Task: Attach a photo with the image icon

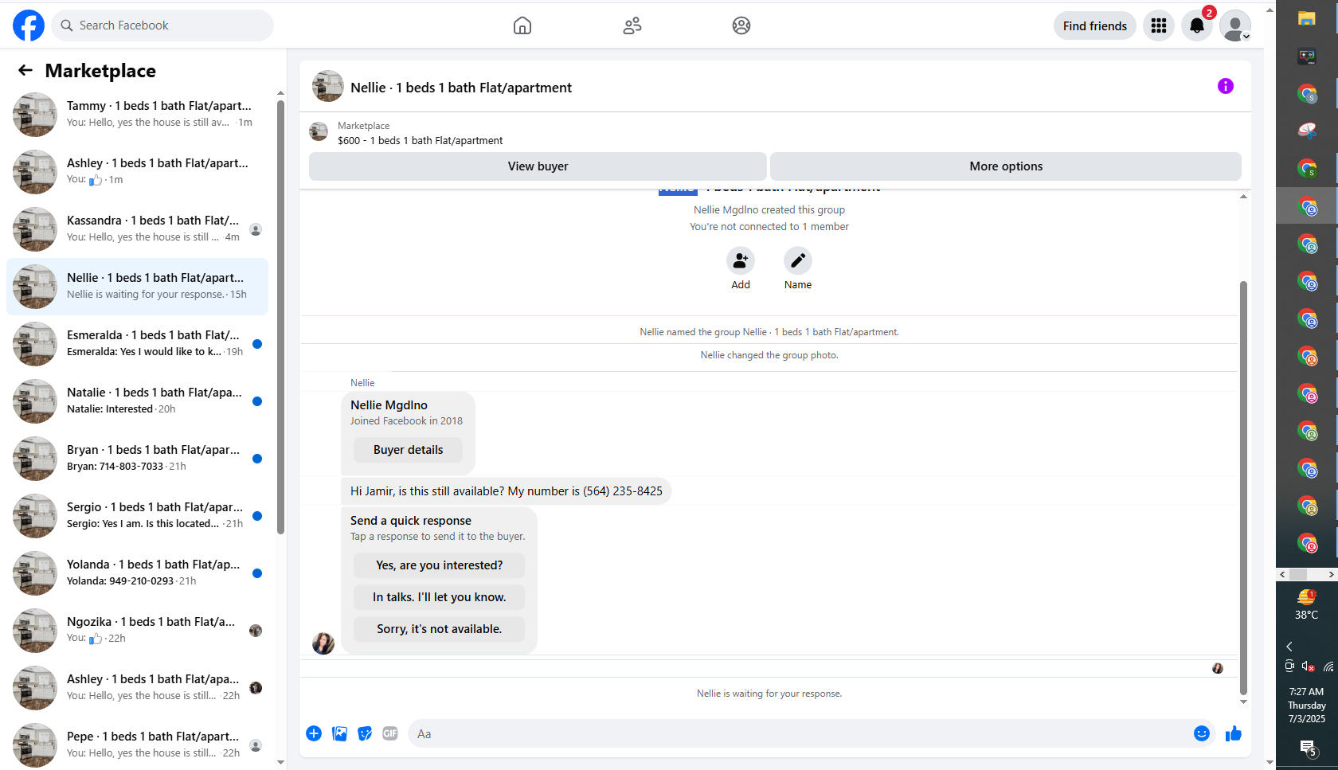Action: pyautogui.click(x=339, y=733)
